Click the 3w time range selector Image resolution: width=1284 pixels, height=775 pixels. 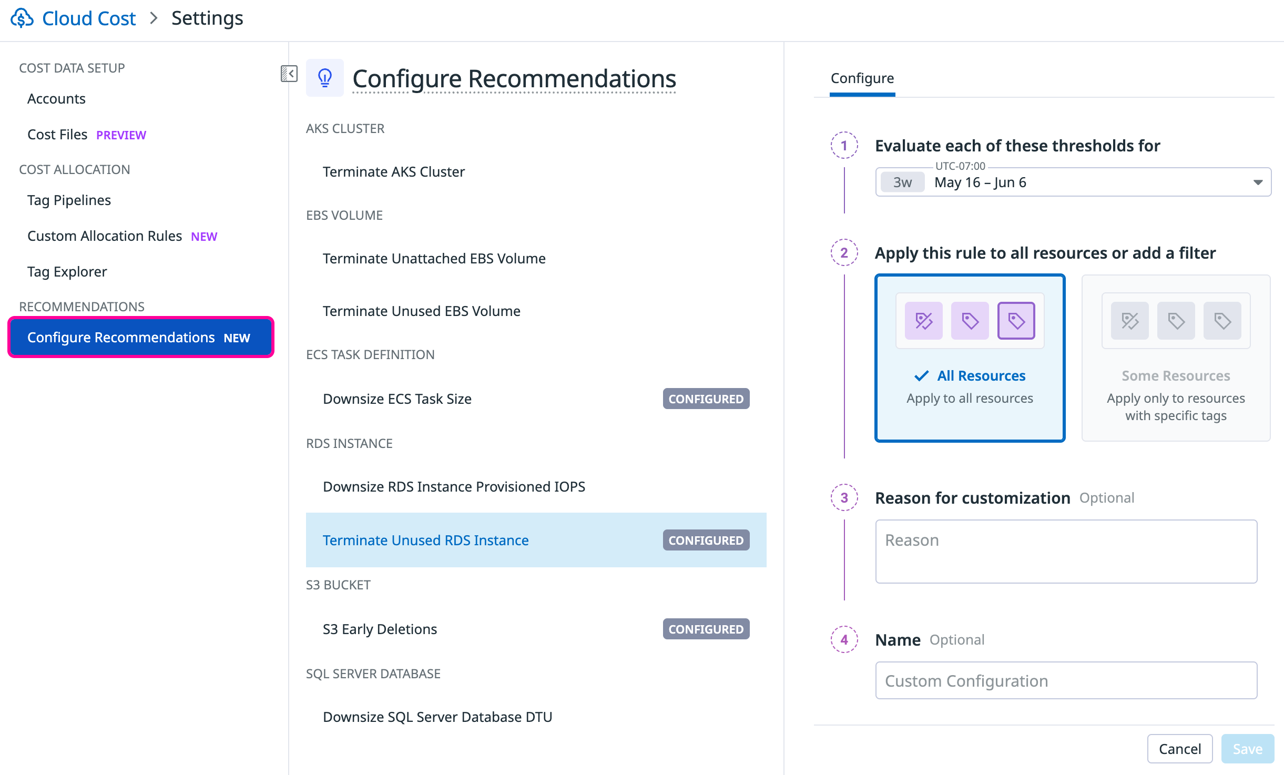902,182
